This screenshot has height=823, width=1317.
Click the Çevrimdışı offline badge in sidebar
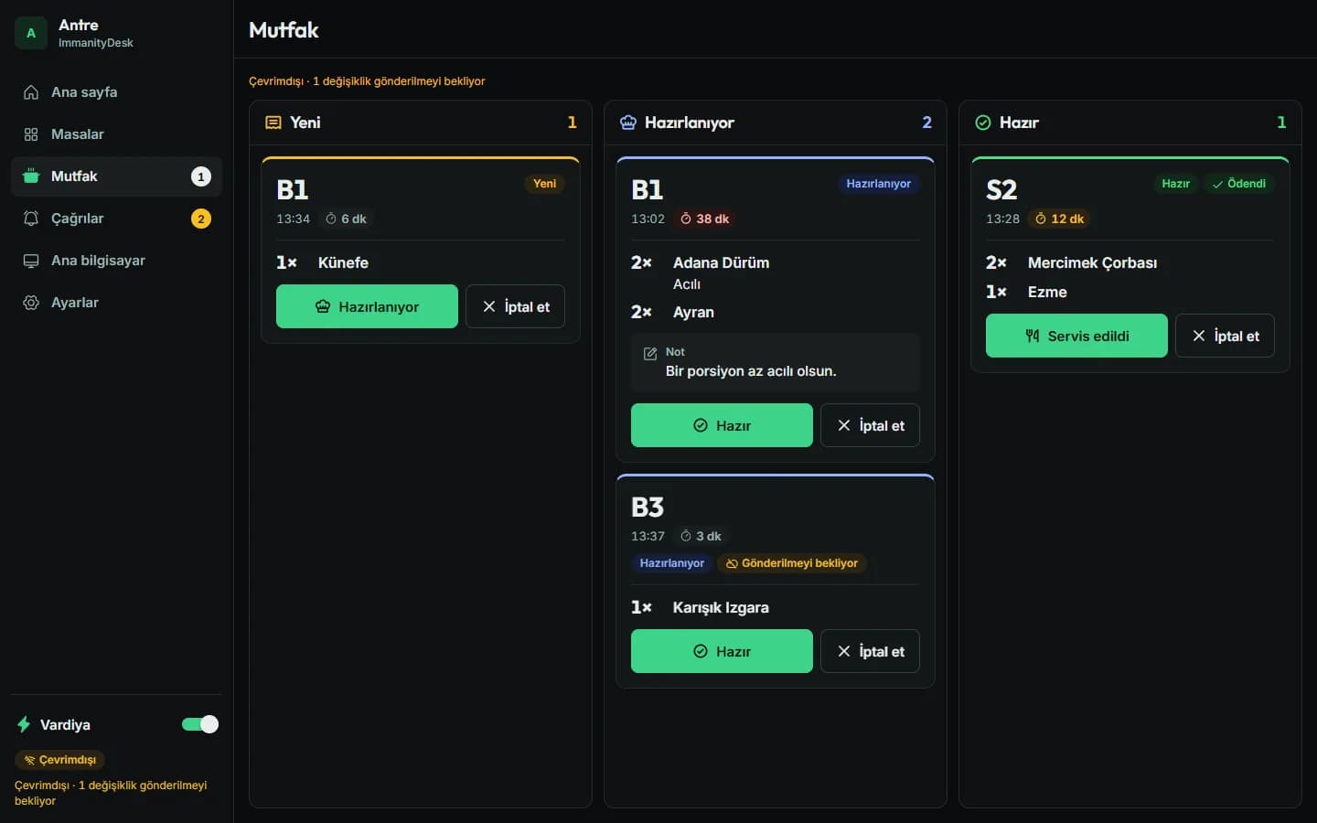(59, 760)
